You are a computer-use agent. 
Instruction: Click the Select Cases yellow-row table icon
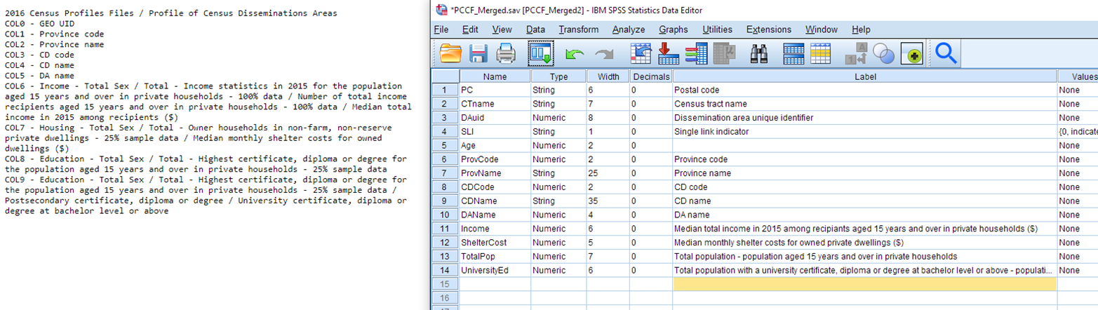point(821,53)
